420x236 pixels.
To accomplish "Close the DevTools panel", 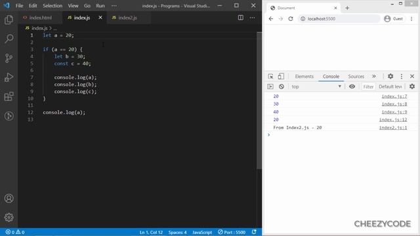I will point(412,76).
